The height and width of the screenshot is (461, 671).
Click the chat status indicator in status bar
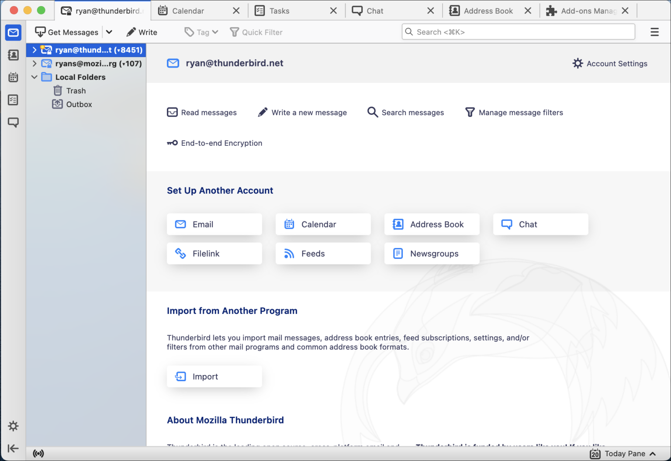point(38,453)
